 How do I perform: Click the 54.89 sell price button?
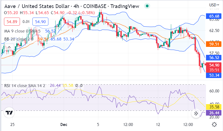12,22
